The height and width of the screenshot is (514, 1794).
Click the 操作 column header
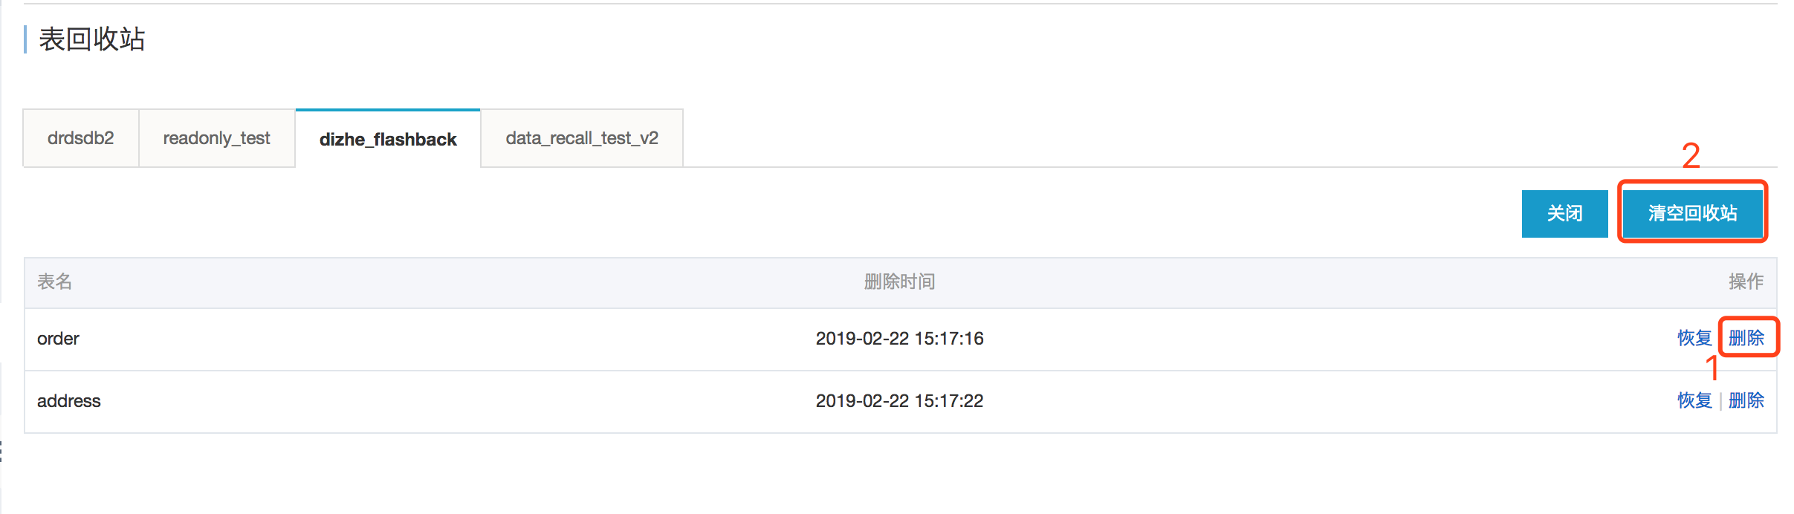(1746, 282)
